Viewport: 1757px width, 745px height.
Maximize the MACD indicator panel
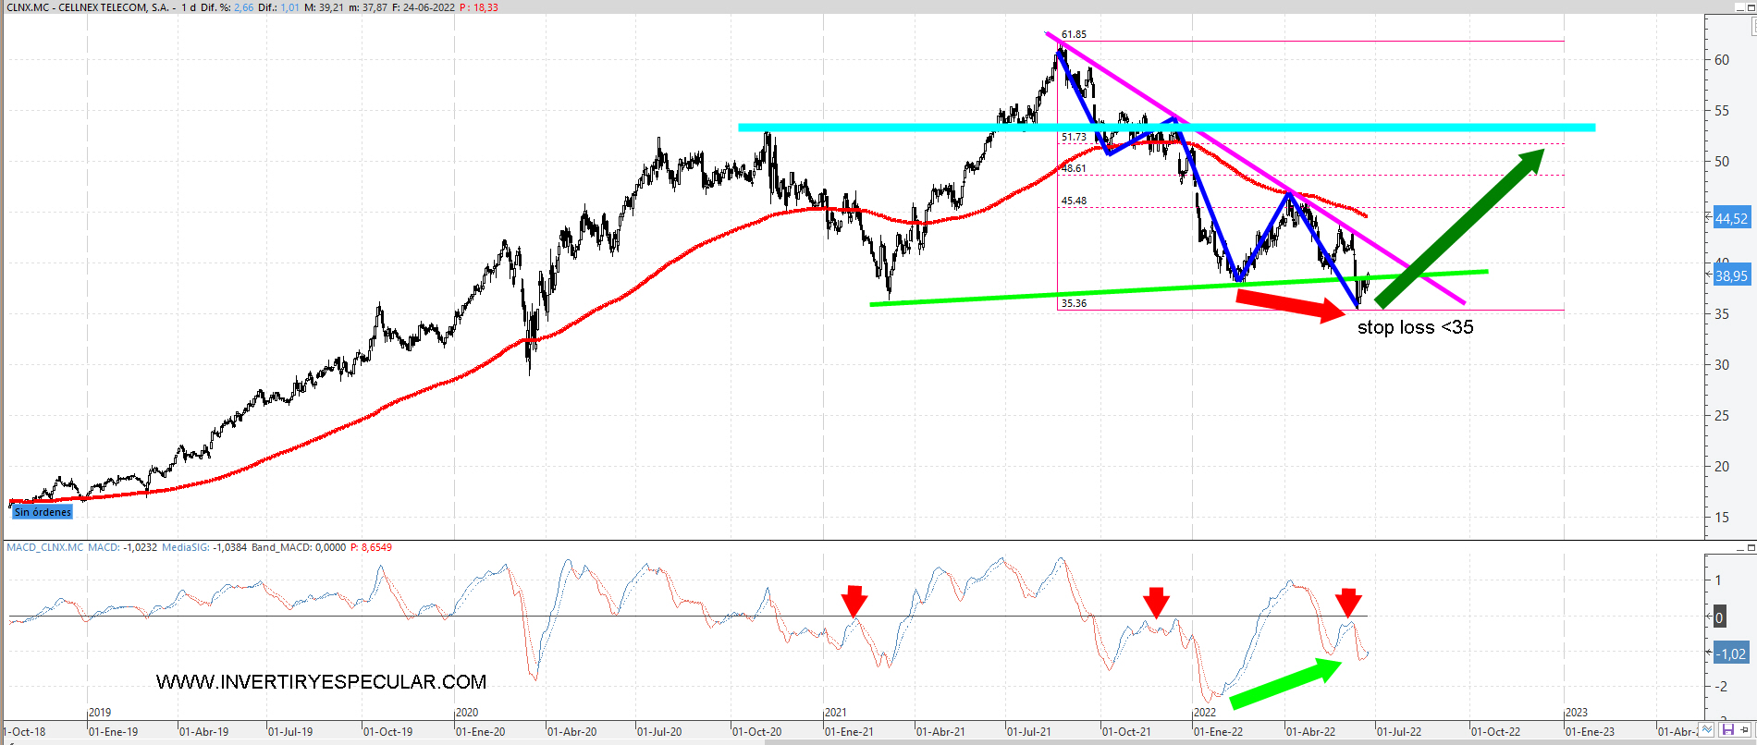click(x=1751, y=548)
